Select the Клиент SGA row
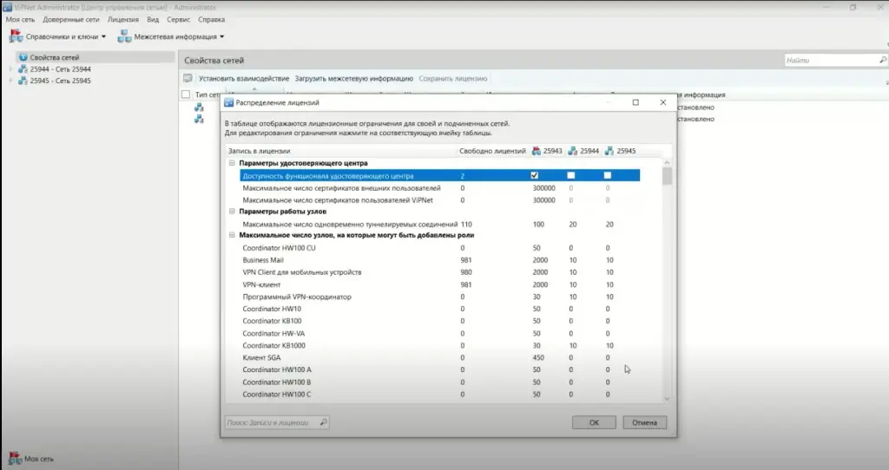Image resolution: width=889 pixels, height=470 pixels. point(439,357)
